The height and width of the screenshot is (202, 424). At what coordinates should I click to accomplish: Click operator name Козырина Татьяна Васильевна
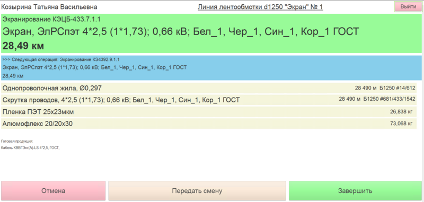(49, 7)
